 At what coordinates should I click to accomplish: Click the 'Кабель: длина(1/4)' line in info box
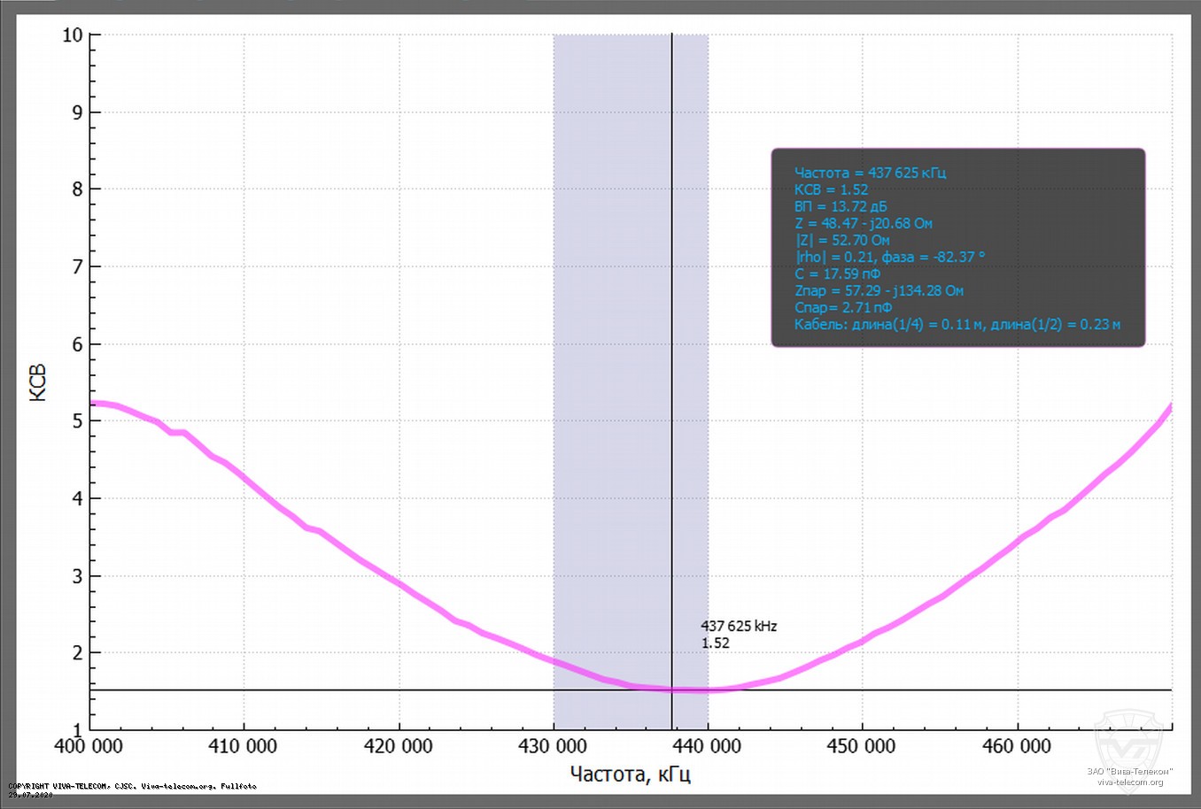pos(957,324)
